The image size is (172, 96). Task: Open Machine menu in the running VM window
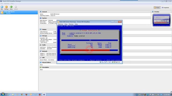click(x=60, y=24)
